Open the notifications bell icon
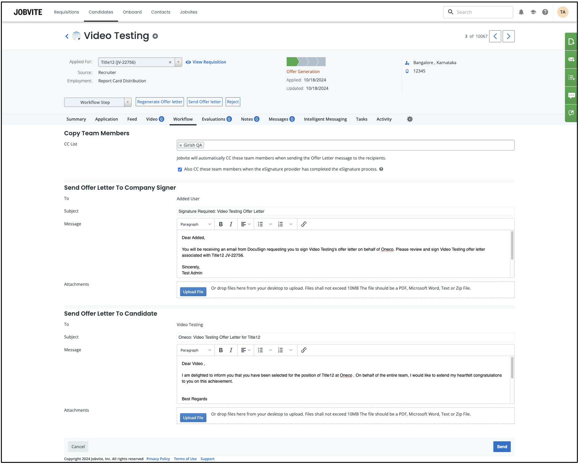 coord(521,12)
